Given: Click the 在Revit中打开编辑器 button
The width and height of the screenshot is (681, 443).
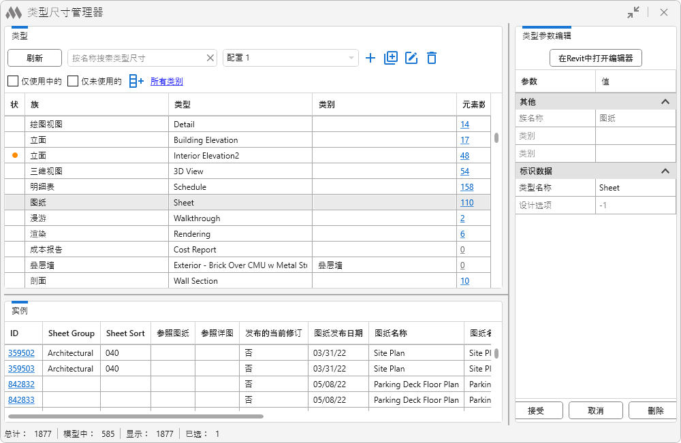Looking at the screenshot, I should [x=596, y=59].
